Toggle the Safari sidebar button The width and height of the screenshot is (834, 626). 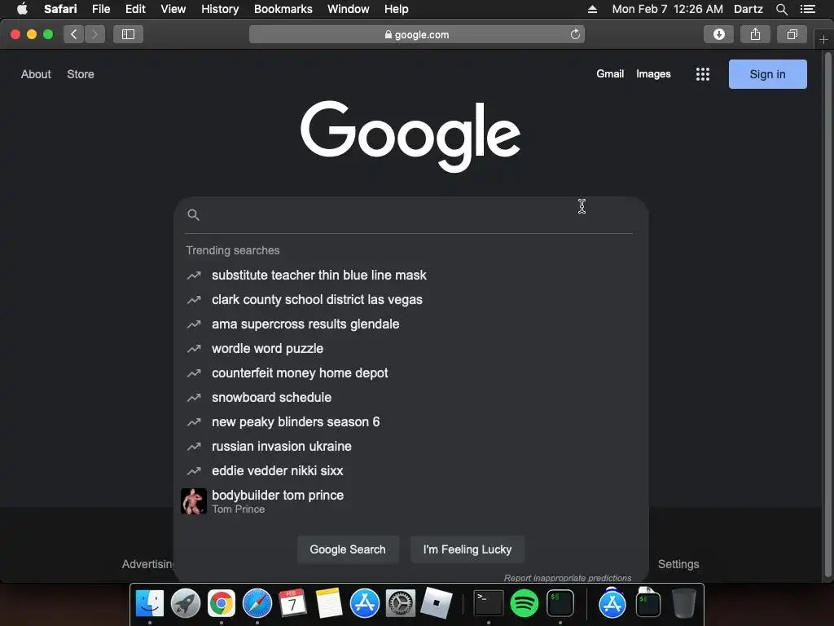[x=128, y=34]
